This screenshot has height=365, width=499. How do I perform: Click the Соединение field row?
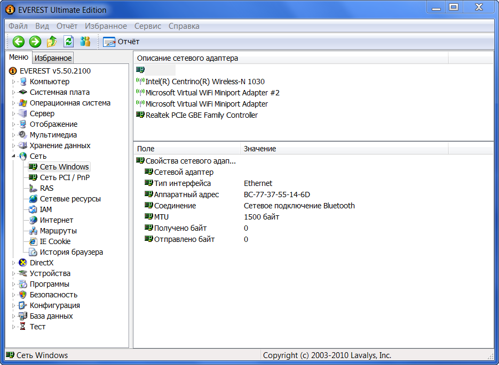pyautogui.click(x=250, y=206)
